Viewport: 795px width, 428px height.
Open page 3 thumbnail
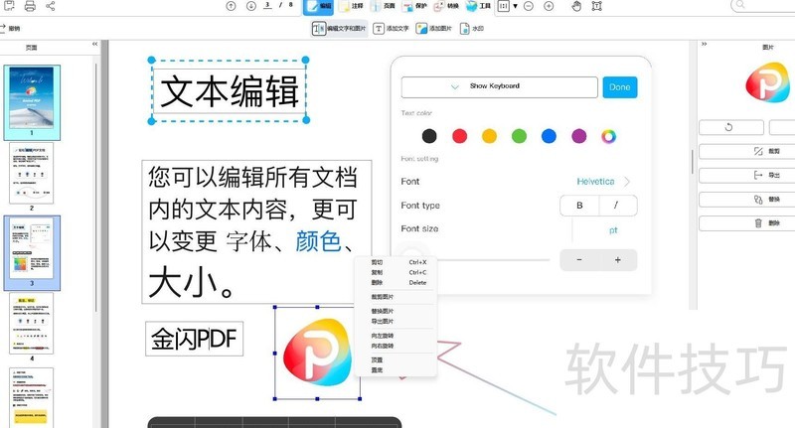[x=32, y=250]
